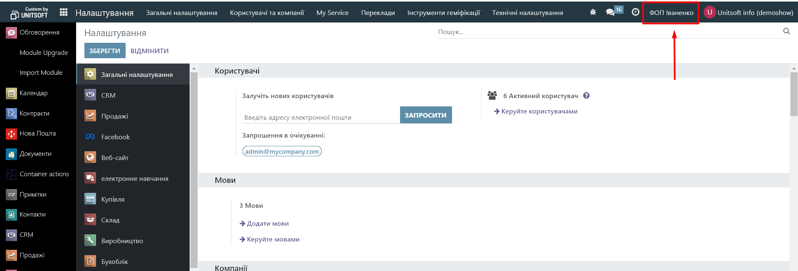Open Користувачі та компанії menu
Image resolution: width=798 pixels, height=271 pixels.
267,13
